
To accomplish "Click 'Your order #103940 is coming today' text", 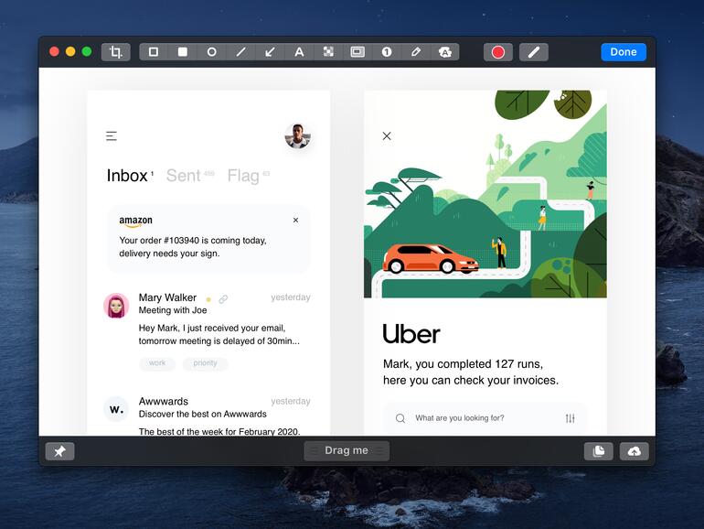I will (x=193, y=241).
